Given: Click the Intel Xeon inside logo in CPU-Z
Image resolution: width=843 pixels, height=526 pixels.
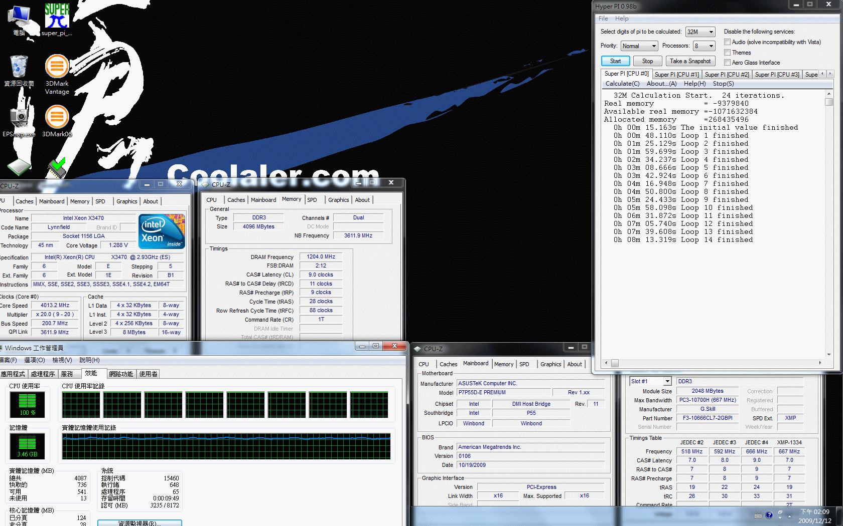Looking at the screenshot, I should pyautogui.click(x=162, y=231).
